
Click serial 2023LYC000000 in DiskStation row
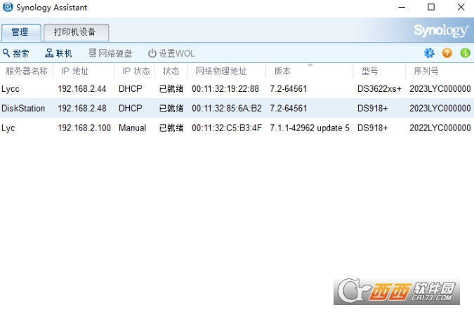pos(440,108)
